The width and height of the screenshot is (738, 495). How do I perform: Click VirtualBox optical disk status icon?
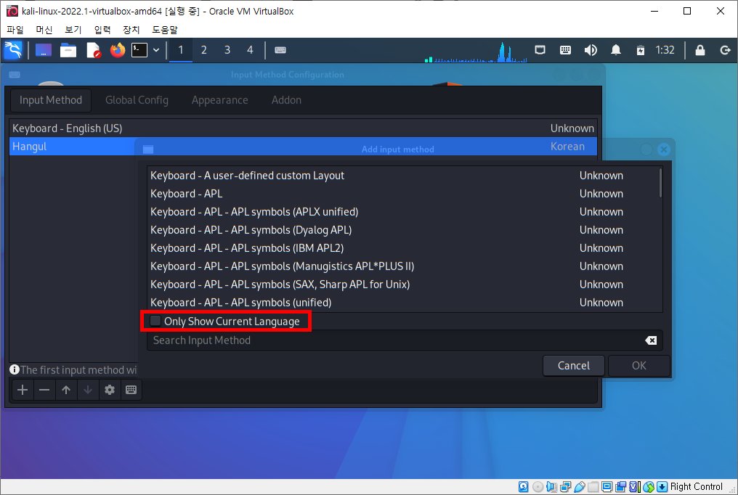pyautogui.click(x=538, y=486)
